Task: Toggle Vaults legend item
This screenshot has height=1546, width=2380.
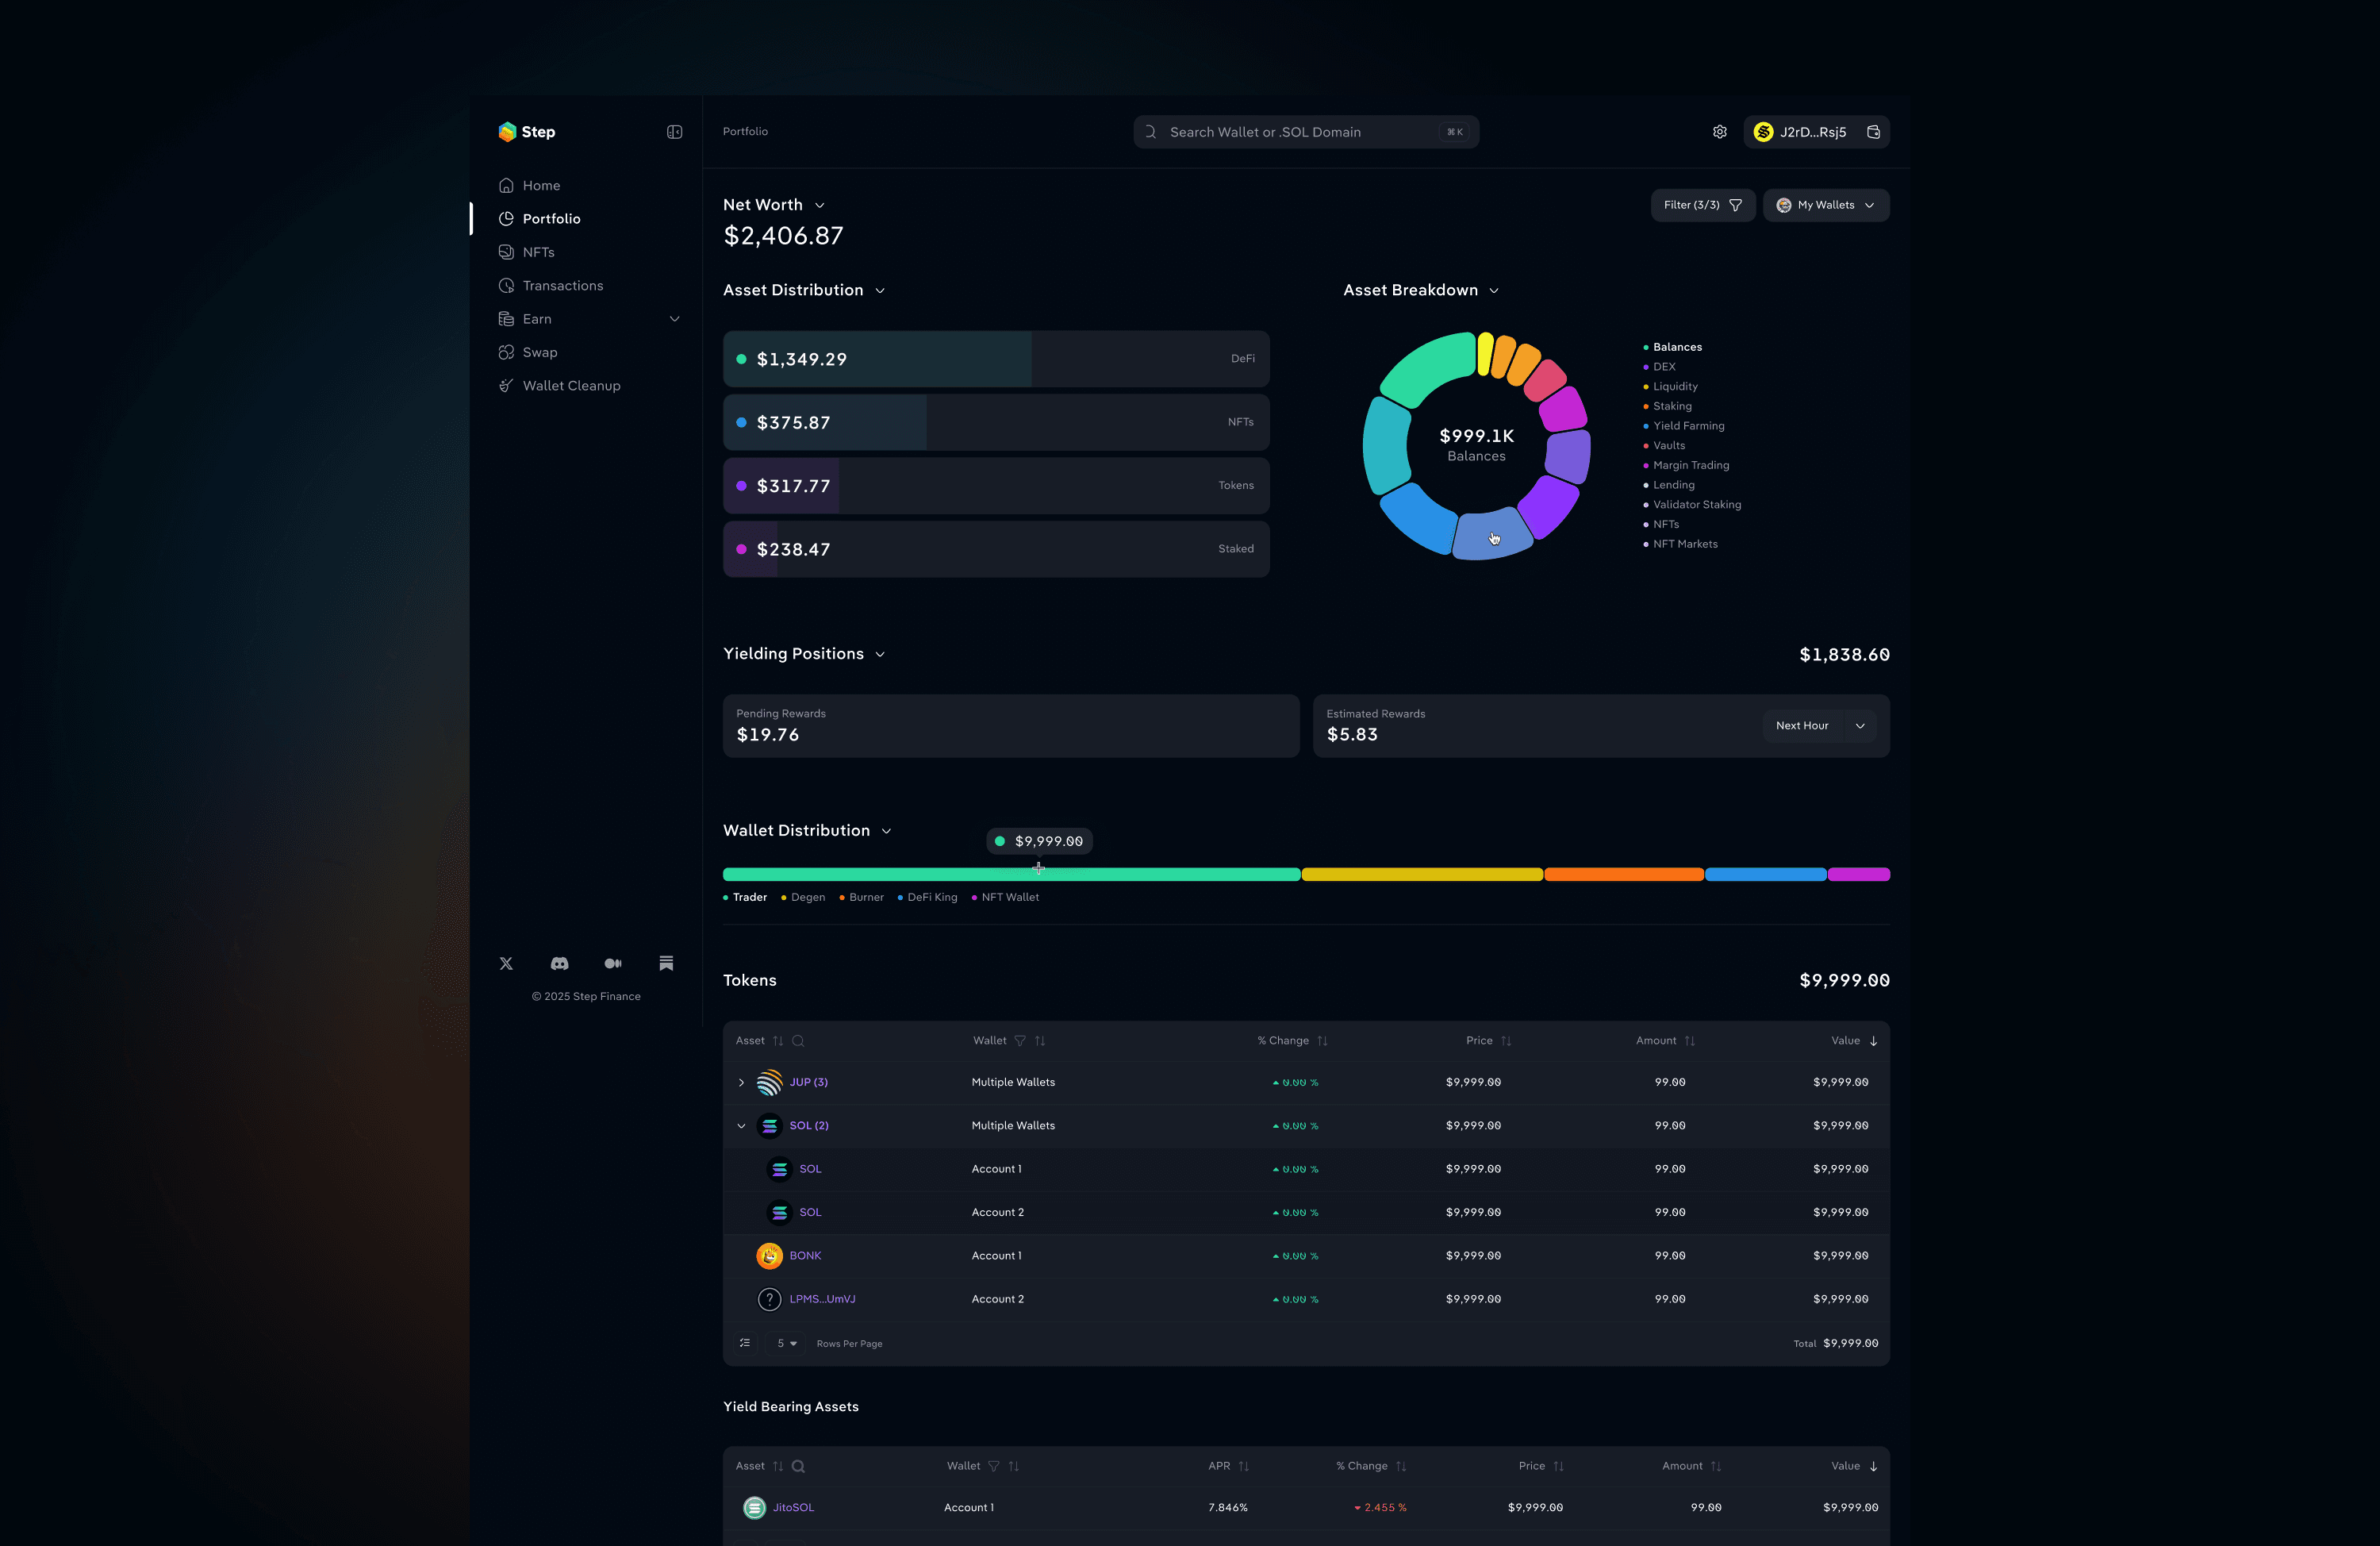Action: point(1665,446)
